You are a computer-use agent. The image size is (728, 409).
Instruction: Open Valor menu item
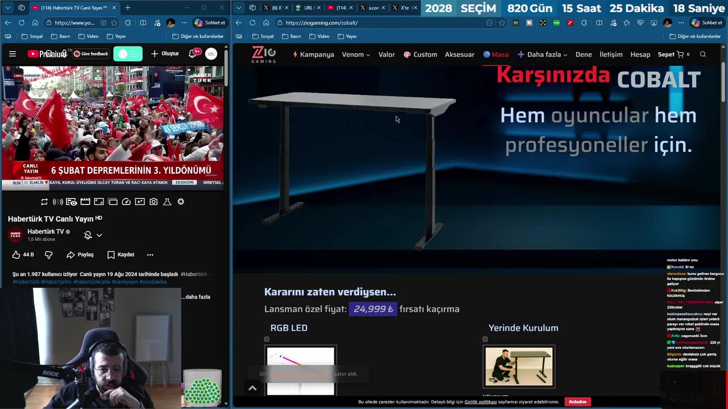coord(387,55)
